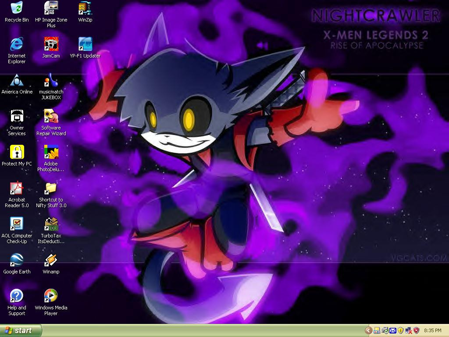Screen dimensions: 449x337
Task: Open the blue mail envelope tray icon
Action: click(392, 331)
